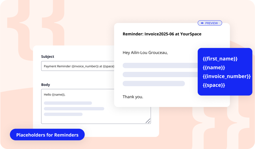Click the Subject input field

coord(78,66)
